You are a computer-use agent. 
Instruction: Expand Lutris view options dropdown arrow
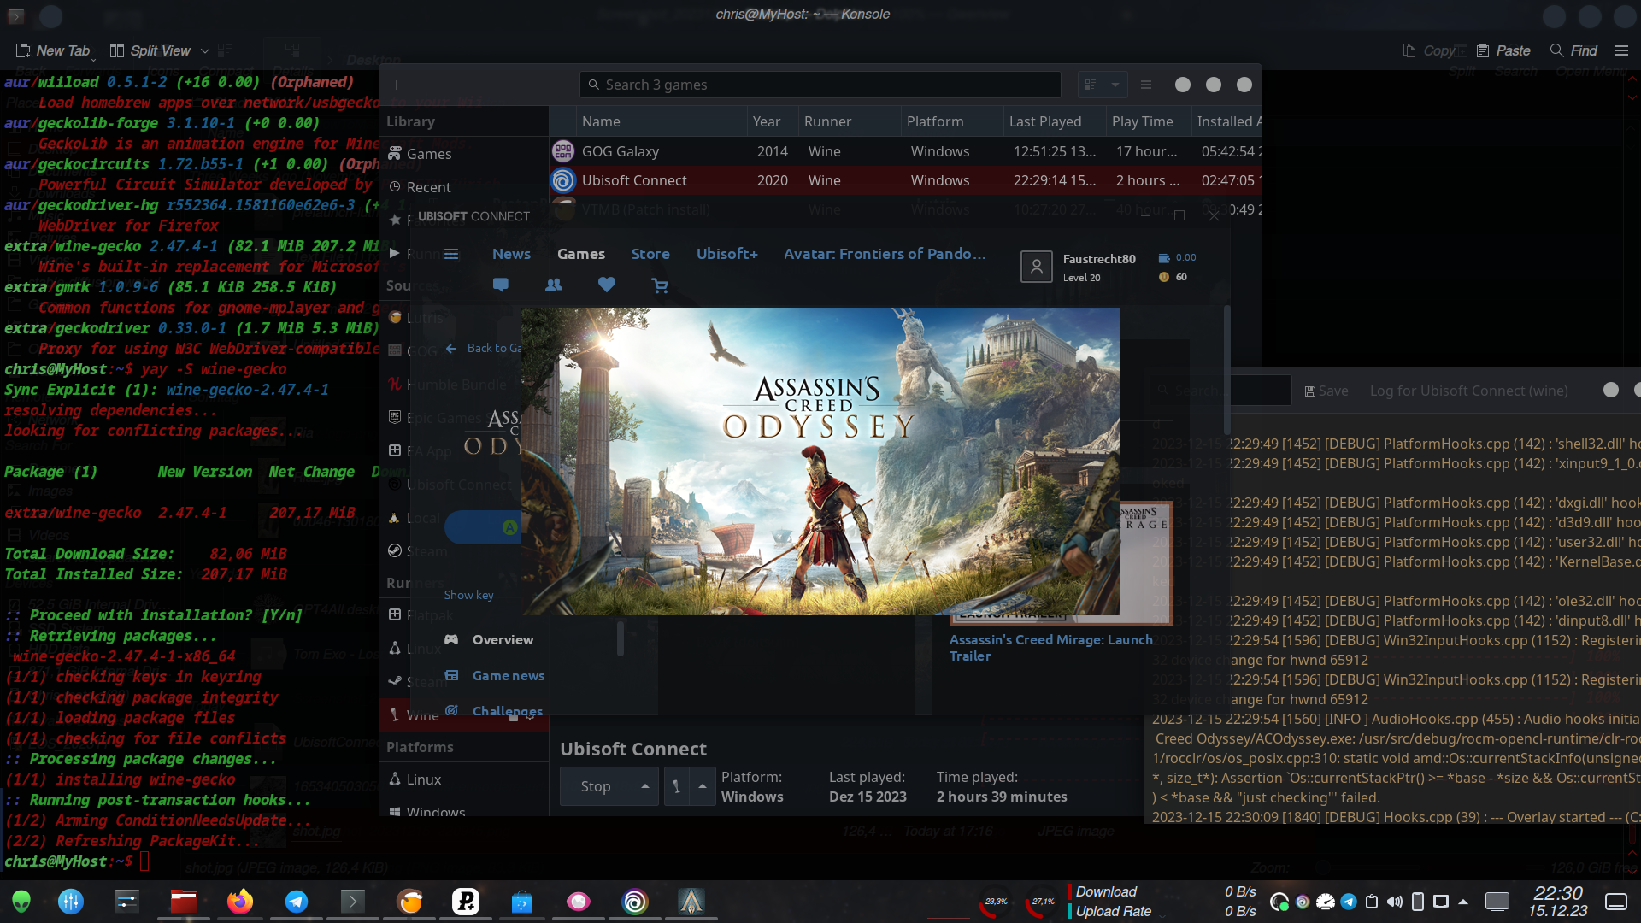[x=1115, y=85]
